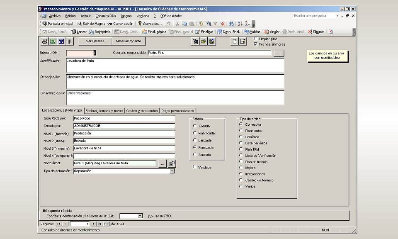Click the Lanzar toolbar button
The width and height of the screenshot is (398, 239).
79,32
